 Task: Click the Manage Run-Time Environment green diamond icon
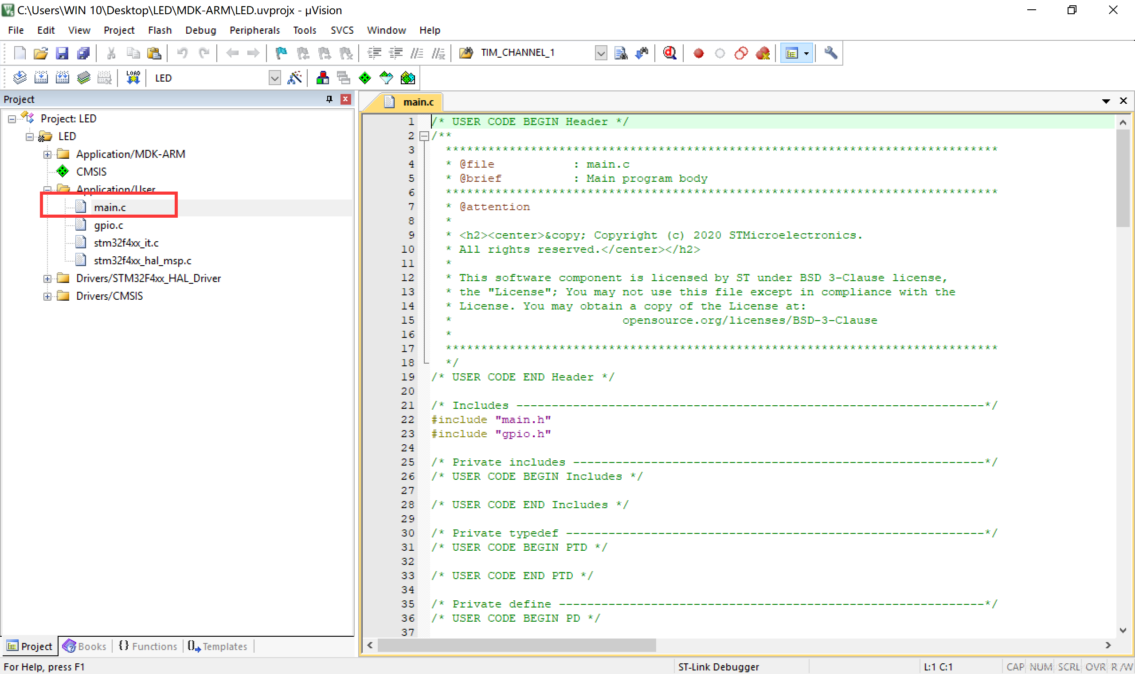tap(364, 78)
